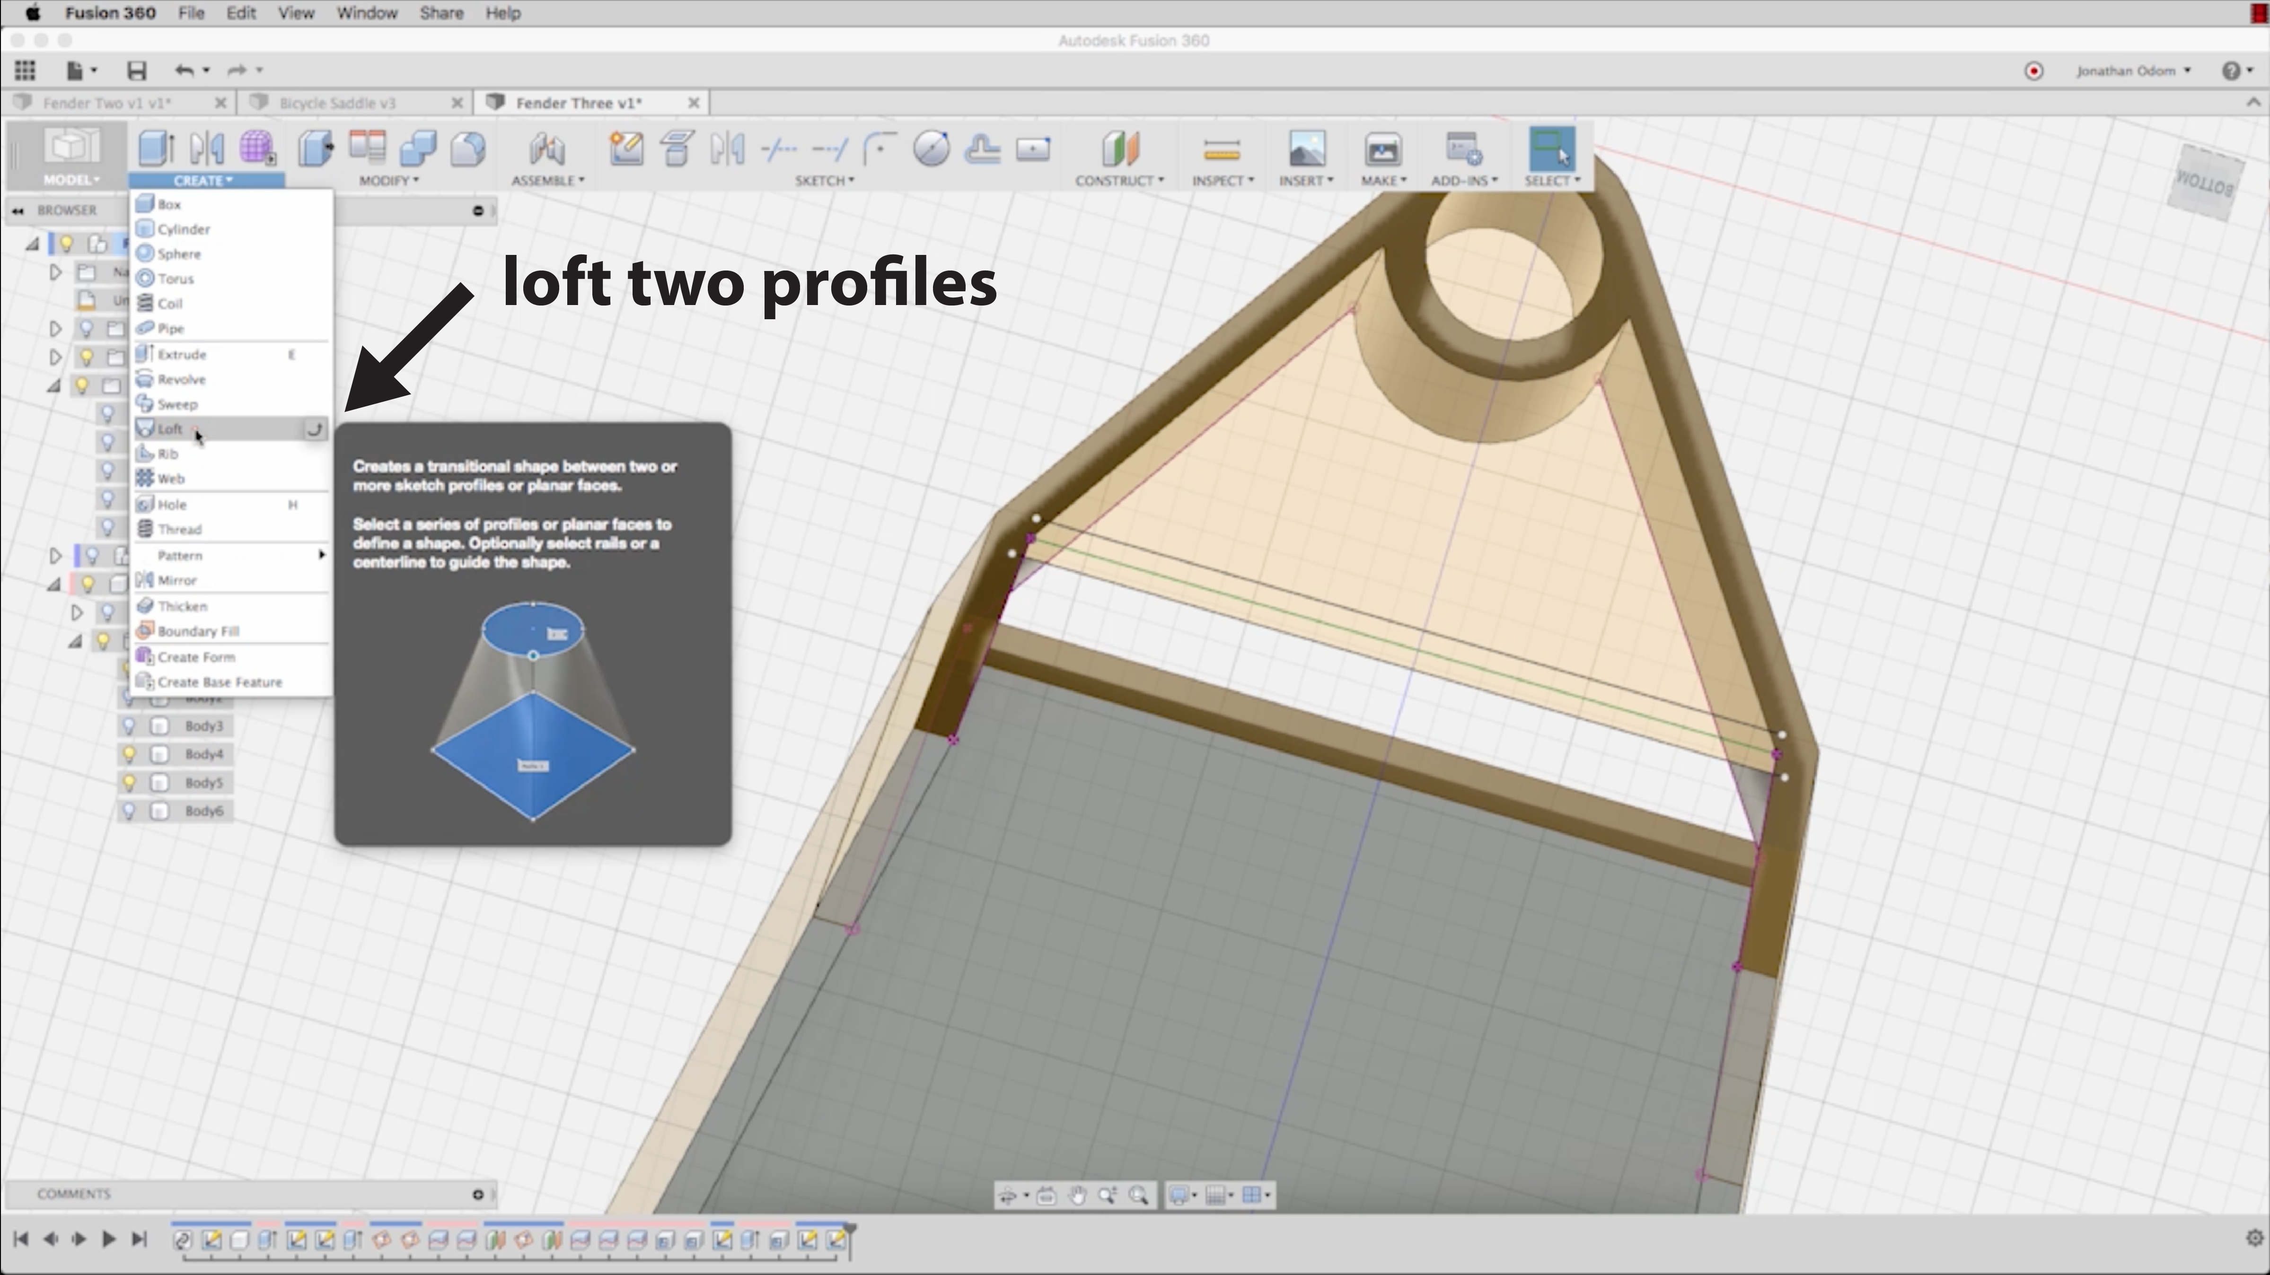
Task: Click the Measure ruler icon under Inspect
Action: point(1221,150)
